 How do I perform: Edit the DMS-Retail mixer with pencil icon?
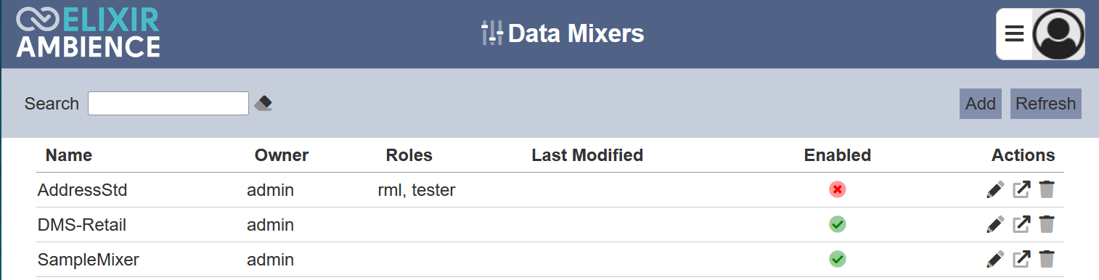tap(995, 225)
